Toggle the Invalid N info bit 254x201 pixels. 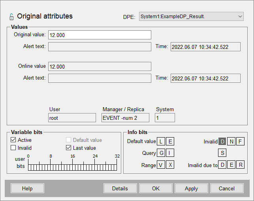tap(231, 141)
